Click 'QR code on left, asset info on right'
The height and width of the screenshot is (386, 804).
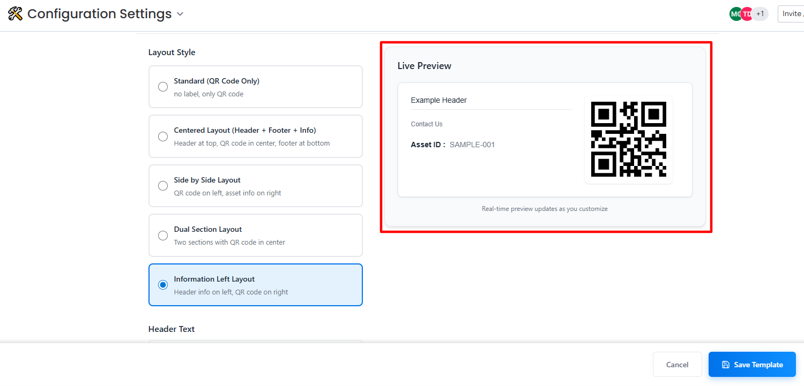click(228, 193)
